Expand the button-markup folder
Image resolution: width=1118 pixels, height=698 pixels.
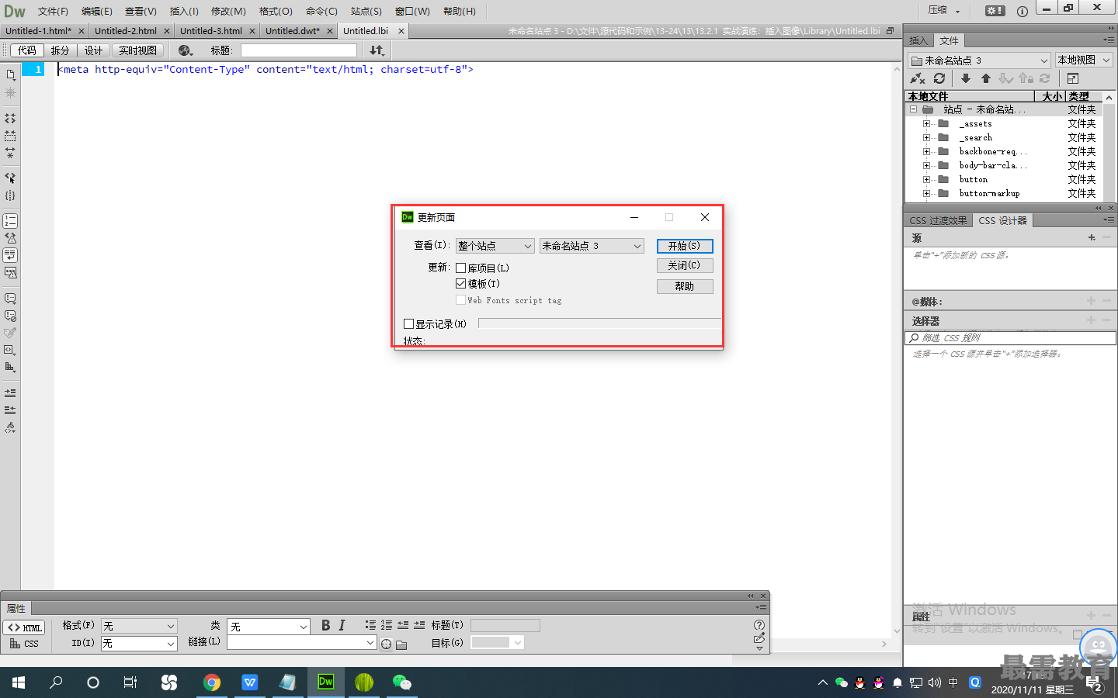pyautogui.click(x=926, y=194)
